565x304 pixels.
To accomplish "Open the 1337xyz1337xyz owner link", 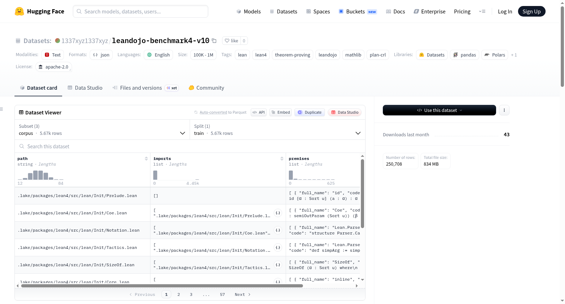I will pyautogui.click(x=85, y=41).
